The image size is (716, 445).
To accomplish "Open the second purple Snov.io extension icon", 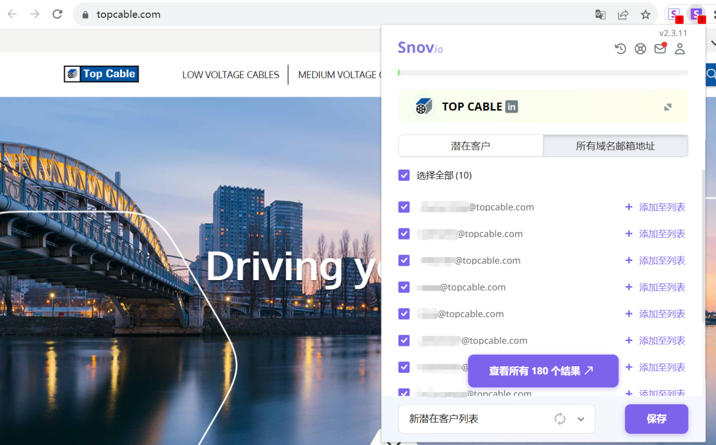I will [697, 15].
